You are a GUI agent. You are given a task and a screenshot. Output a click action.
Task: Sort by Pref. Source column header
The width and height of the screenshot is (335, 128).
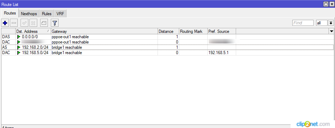point(222,31)
